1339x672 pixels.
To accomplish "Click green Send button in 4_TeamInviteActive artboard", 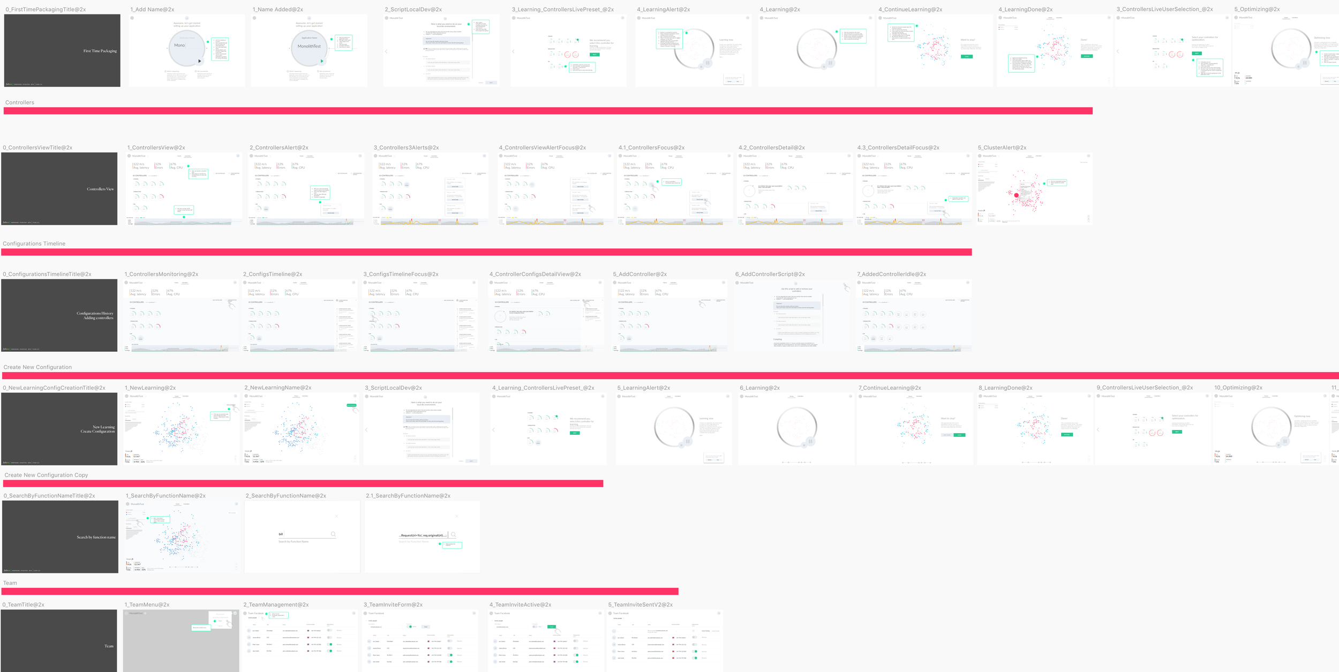I will tap(552, 626).
